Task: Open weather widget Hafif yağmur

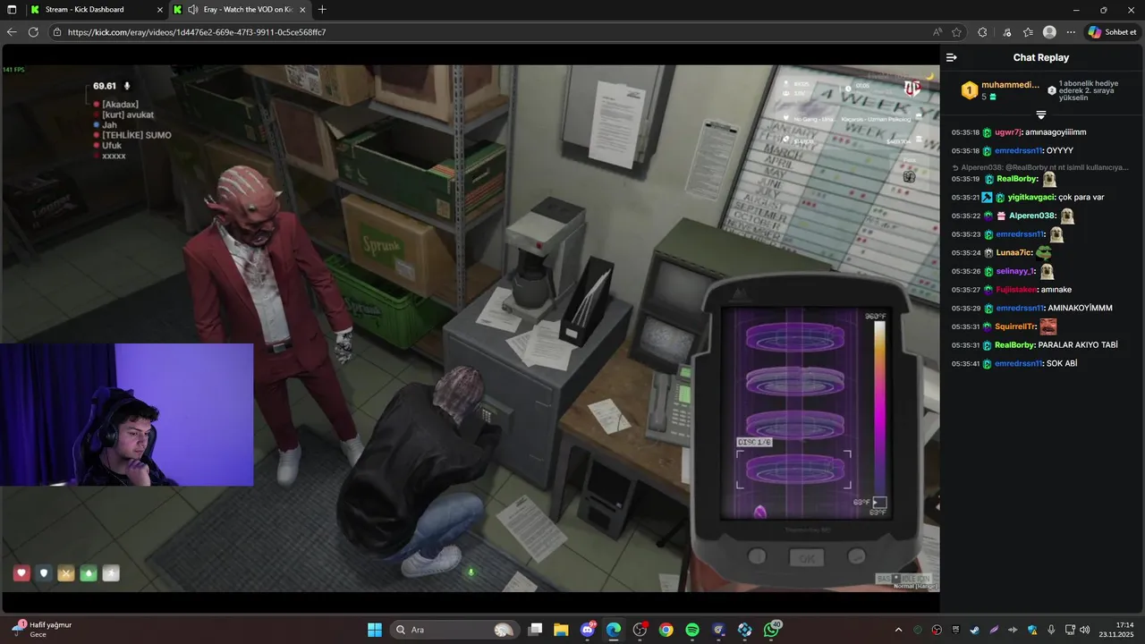Action: (x=42, y=630)
